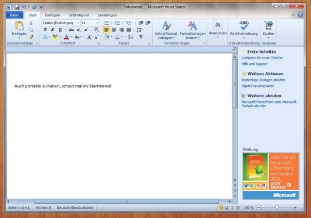This screenshot has width=311, height=218.
Task: Toggle bold formatting
Action: (45, 30)
